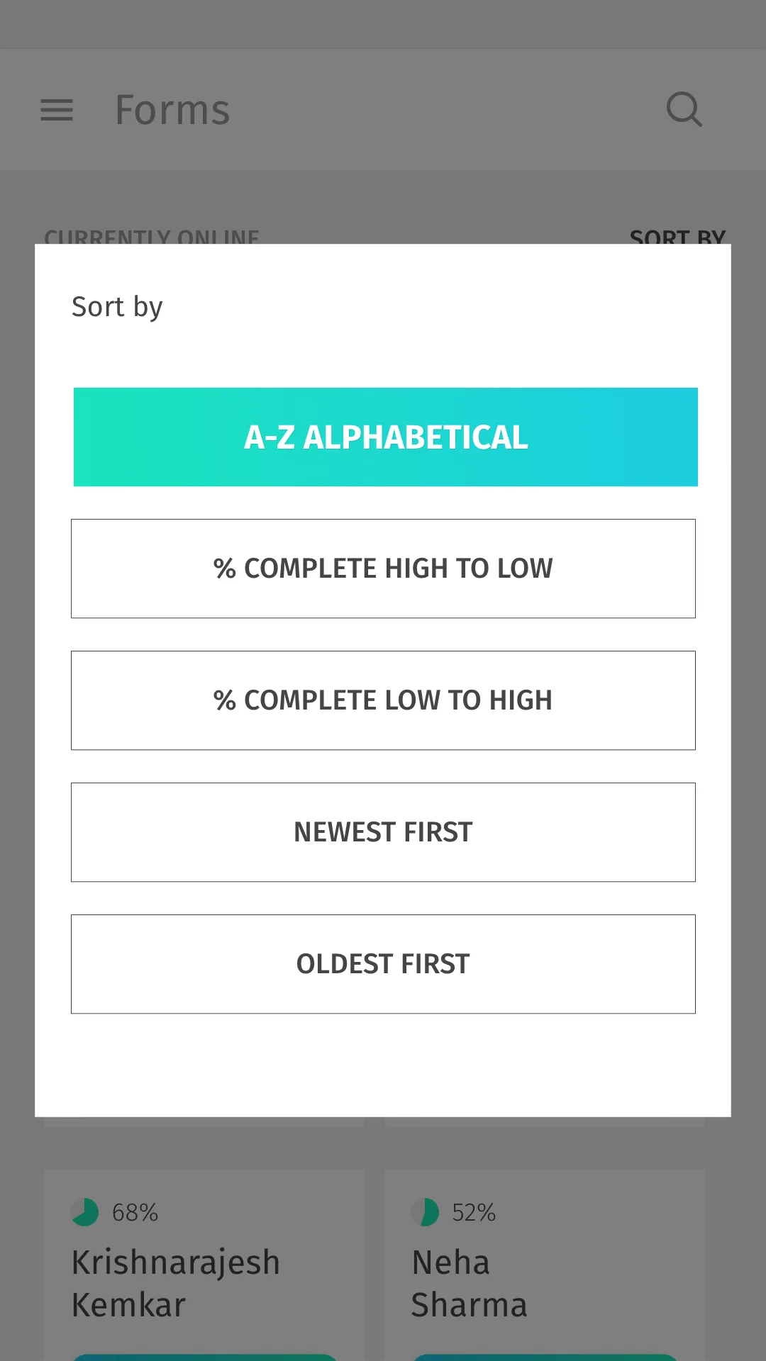Click the Forms title
Image resolution: width=766 pixels, height=1361 pixels.
tap(172, 109)
